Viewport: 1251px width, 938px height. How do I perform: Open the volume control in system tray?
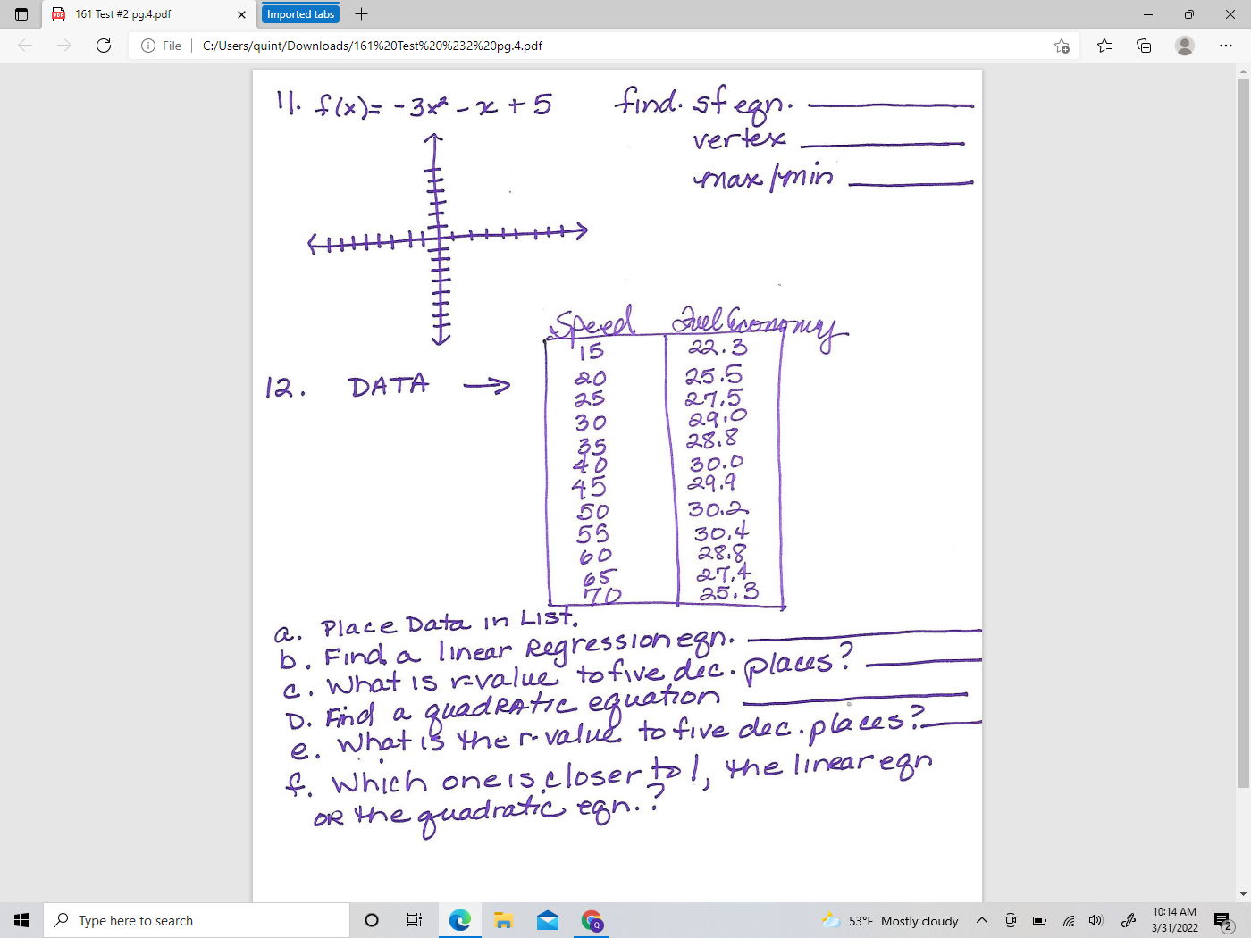point(1096,920)
